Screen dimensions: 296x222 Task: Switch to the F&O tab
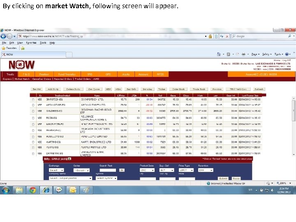[26, 74]
